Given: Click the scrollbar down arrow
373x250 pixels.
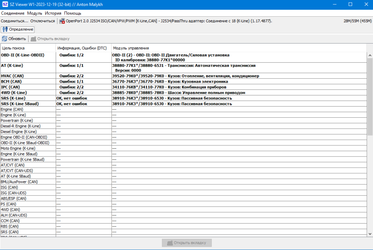Looking at the screenshot, I should [370, 233].
